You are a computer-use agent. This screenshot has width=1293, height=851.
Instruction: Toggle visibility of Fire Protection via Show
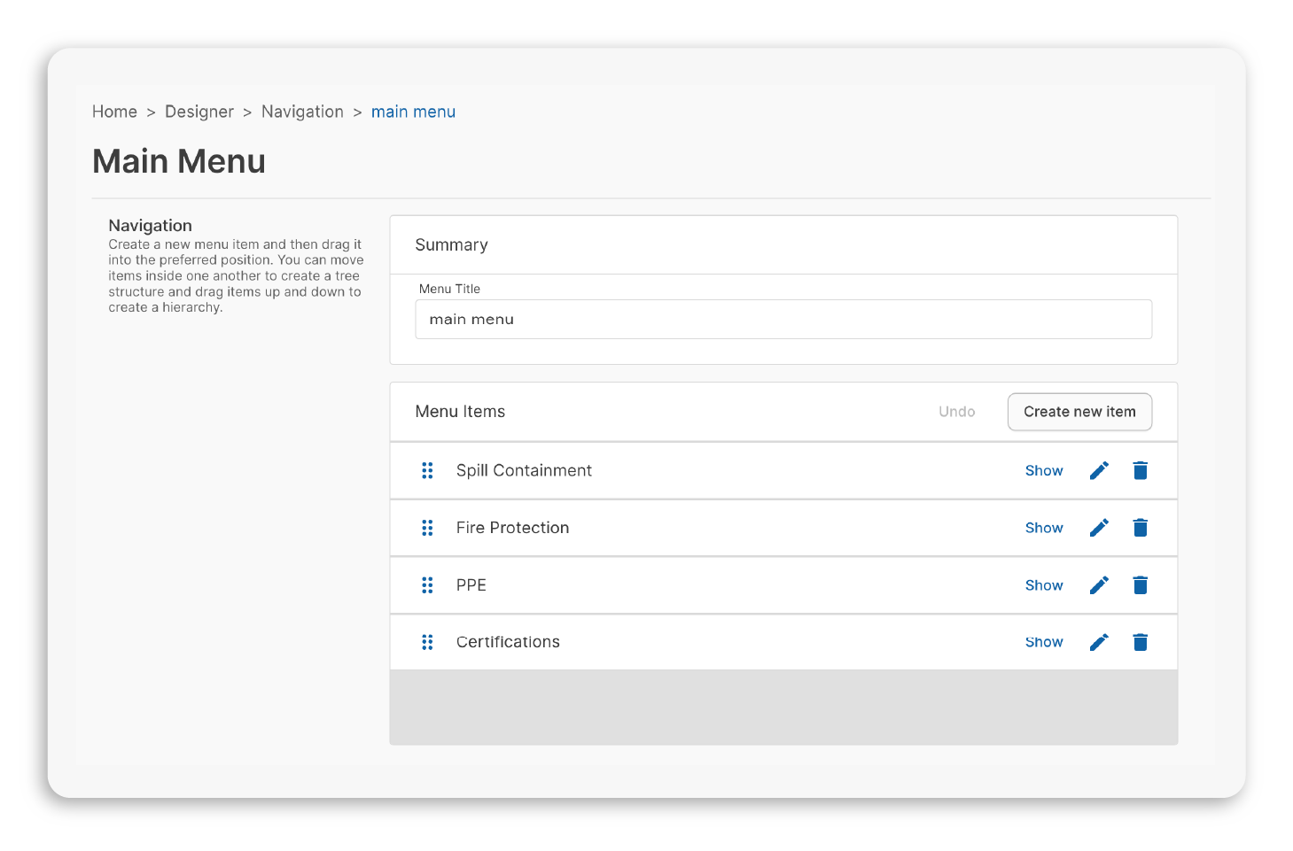pos(1043,527)
